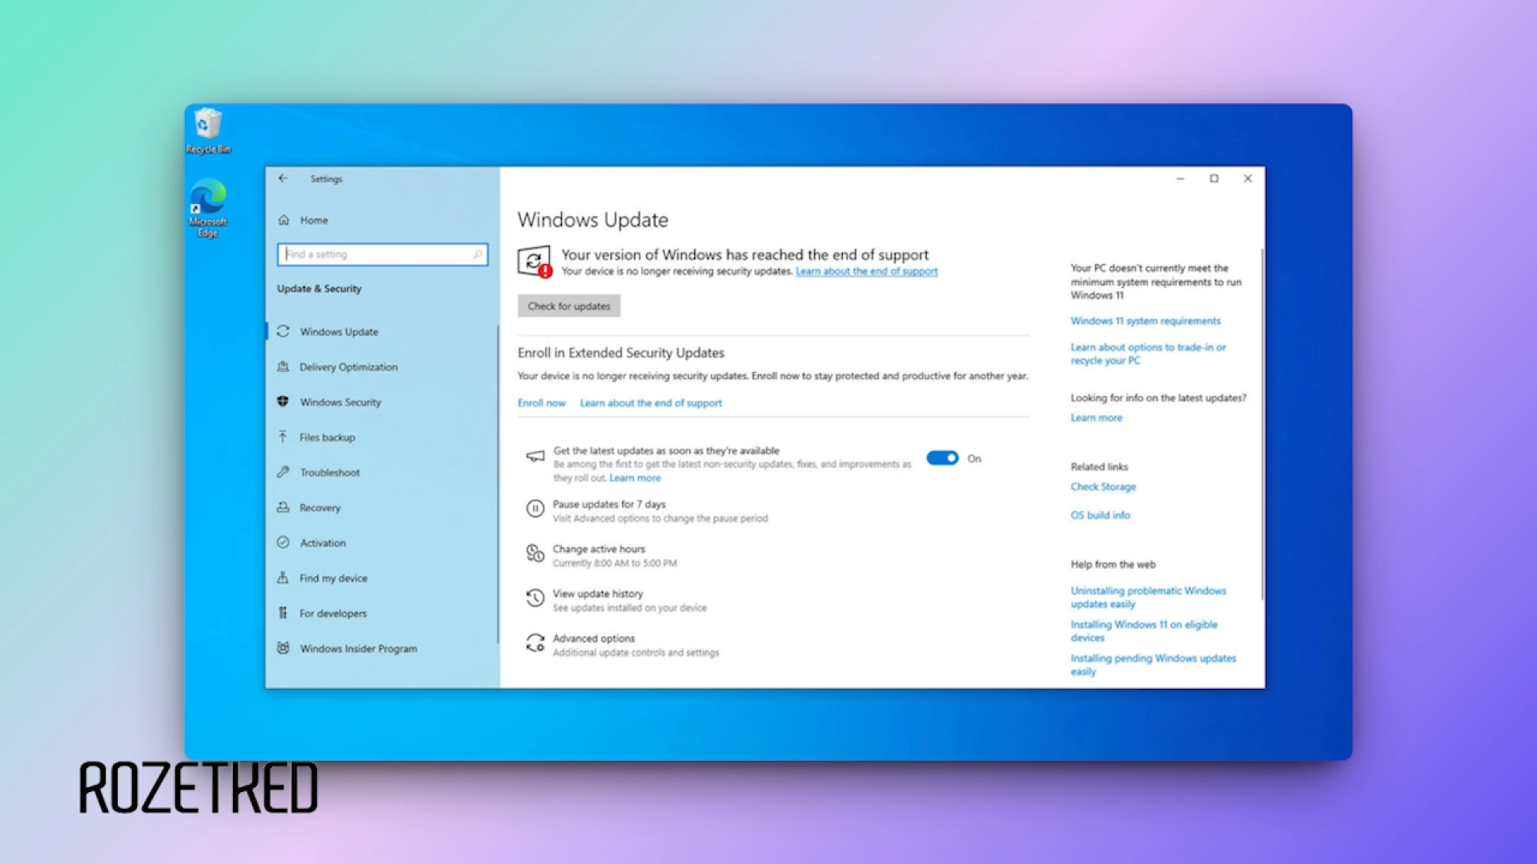Screen dimensions: 1537x864
Task: Click Pause updates for 7 days
Action: (609, 505)
